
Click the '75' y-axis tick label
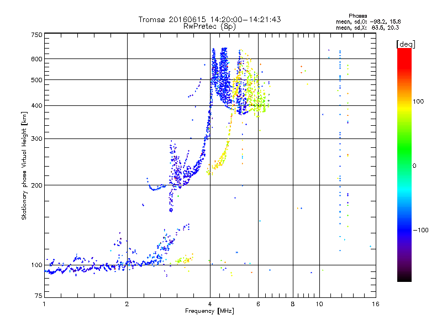click(39, 296)
